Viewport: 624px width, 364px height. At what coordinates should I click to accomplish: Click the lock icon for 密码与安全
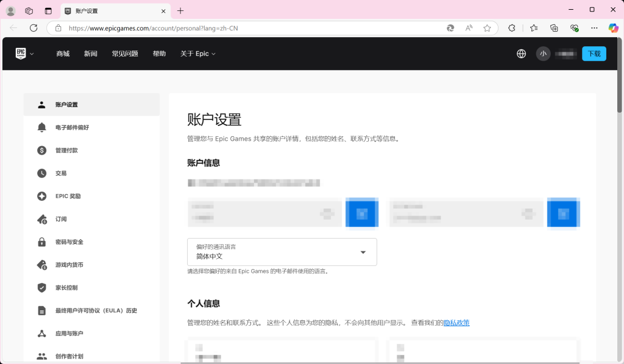(x=41, y=242)
